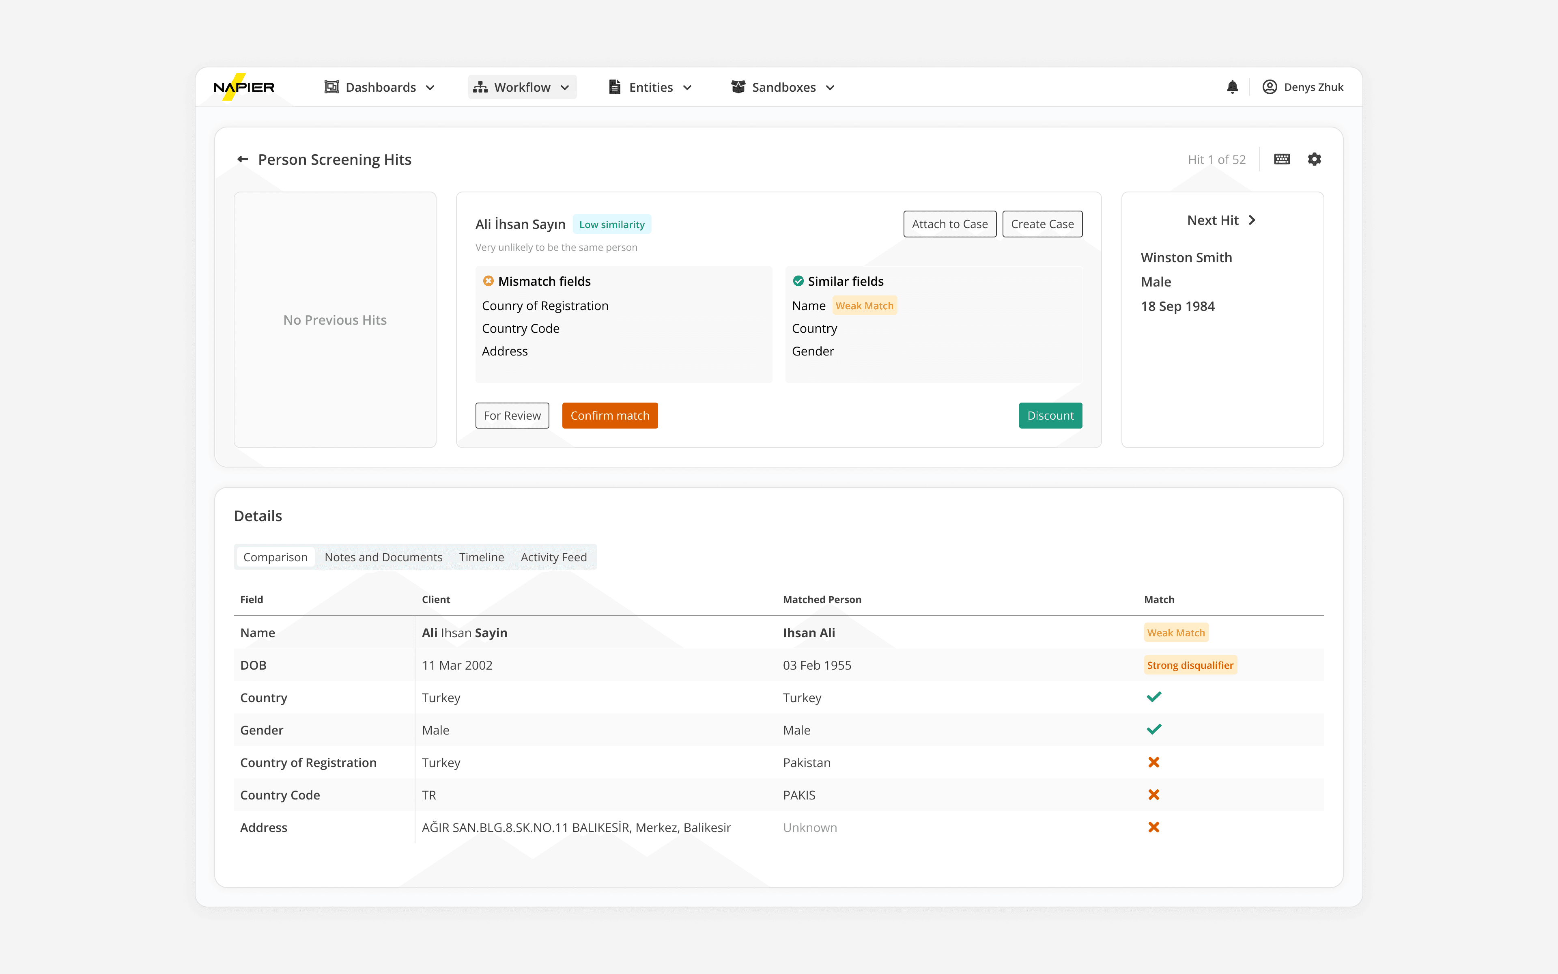The width and height of the screenshot is (1558, 974).
Task: Switch to the Timeline tab
Action: click(481, 557)
